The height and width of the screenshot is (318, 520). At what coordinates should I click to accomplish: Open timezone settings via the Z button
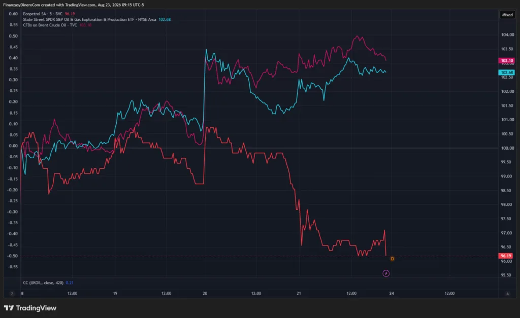(12, 294)
